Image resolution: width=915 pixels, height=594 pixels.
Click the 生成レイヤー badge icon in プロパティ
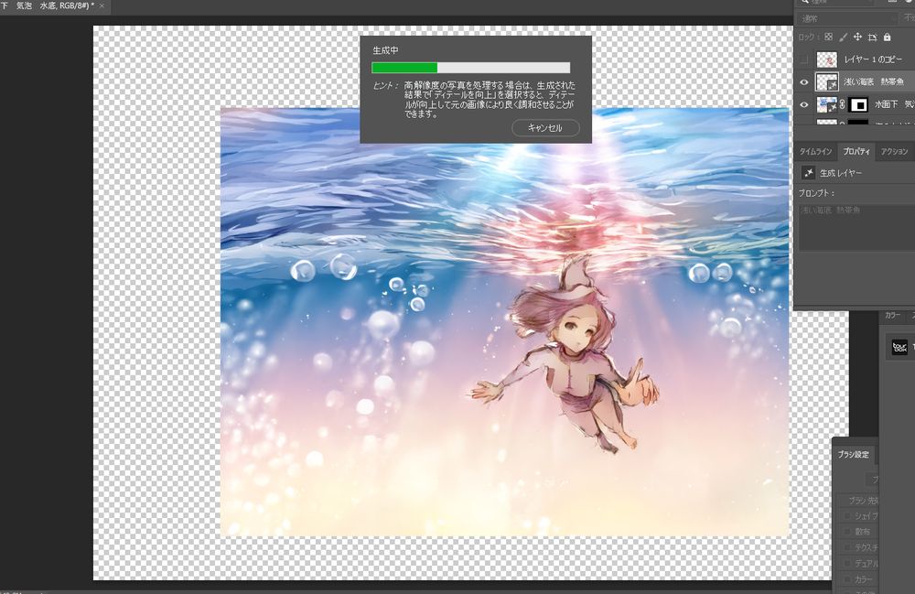coord(809,172)
